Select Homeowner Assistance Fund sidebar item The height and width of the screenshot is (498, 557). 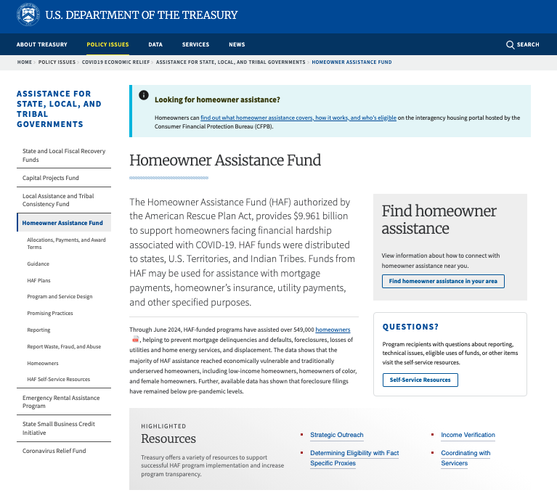[x=62, y=223]
